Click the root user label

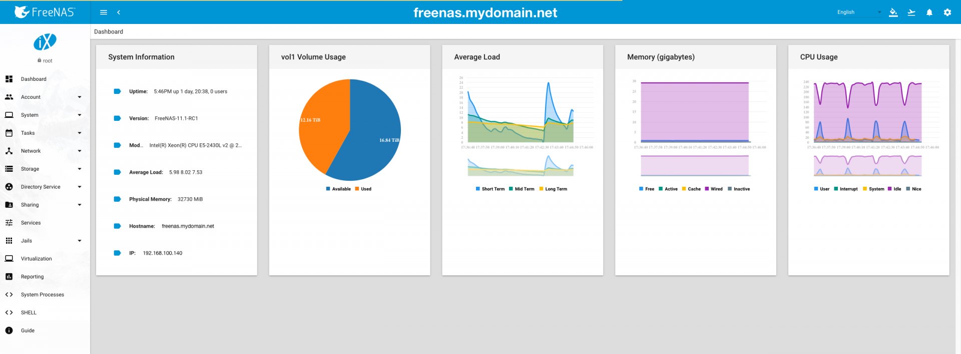[45, 61]
